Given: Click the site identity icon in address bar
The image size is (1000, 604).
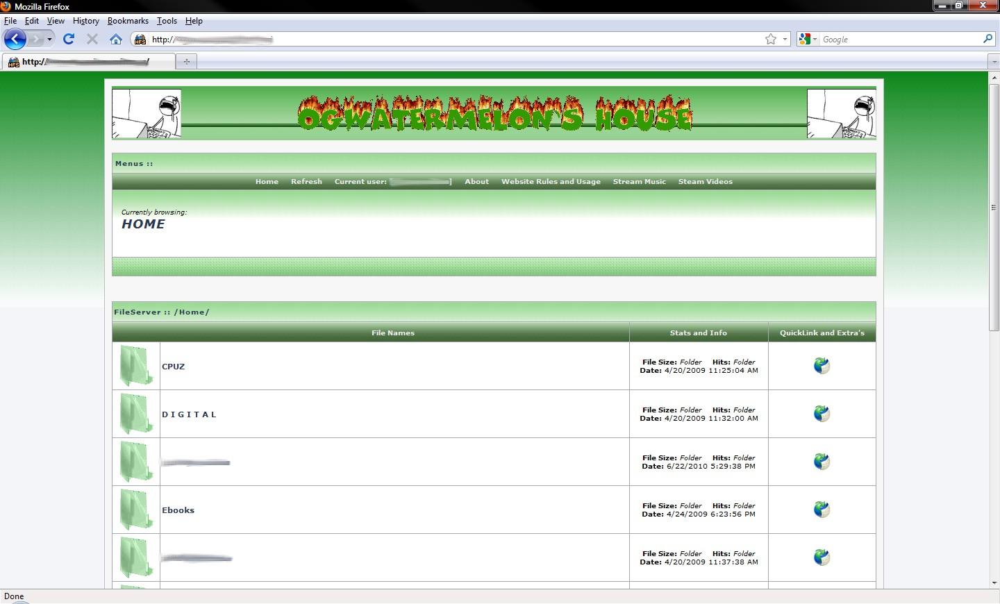Looking at the screenshot, I should pyautogui.click(x=140, y=39).
